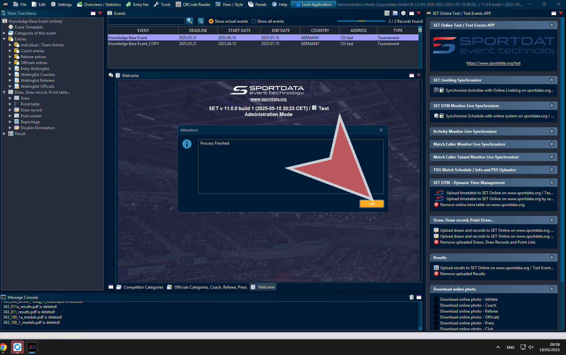Click Upload results to SET Online icon

436,268
